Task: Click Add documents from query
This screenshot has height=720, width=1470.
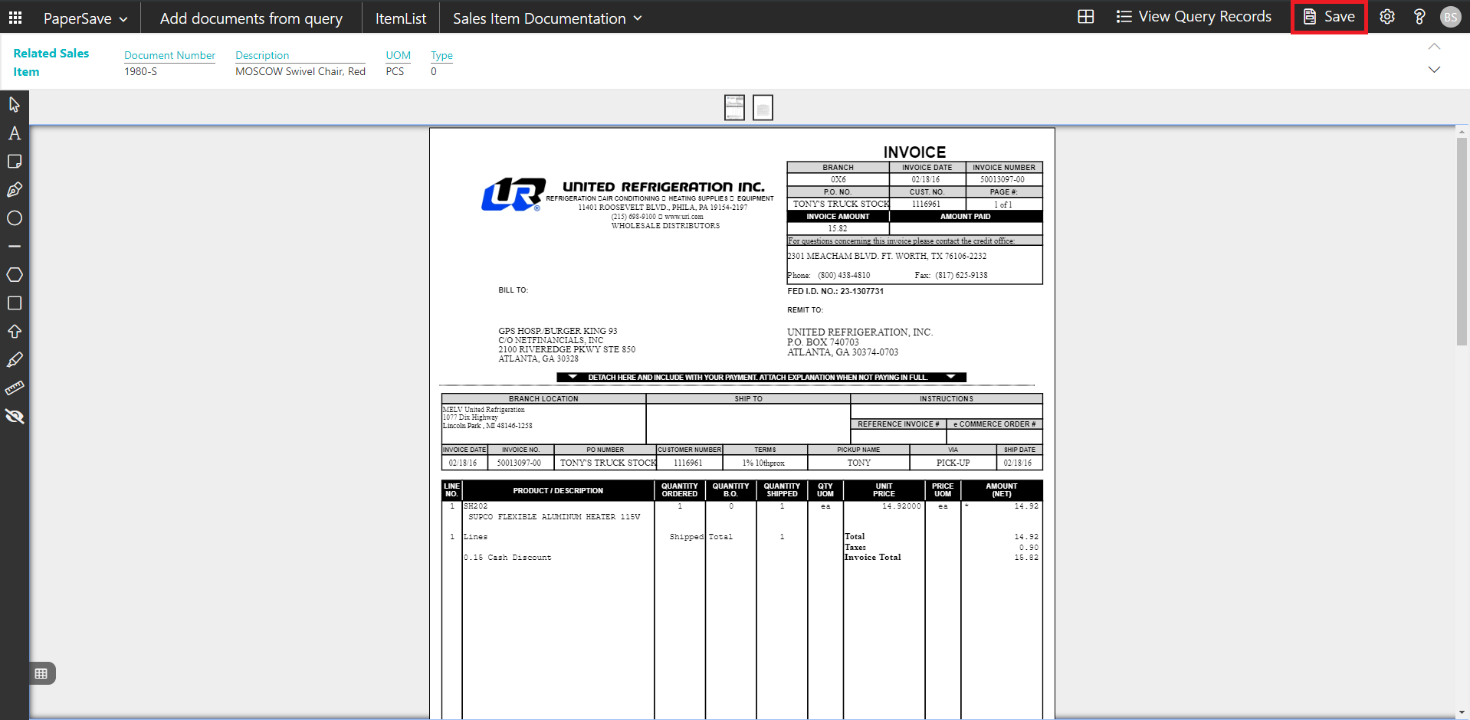Action: [x=251, y=18]
